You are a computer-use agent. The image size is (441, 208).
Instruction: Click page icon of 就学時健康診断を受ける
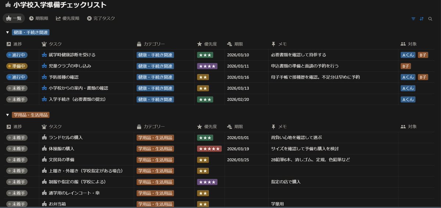[x=44, y=55]
